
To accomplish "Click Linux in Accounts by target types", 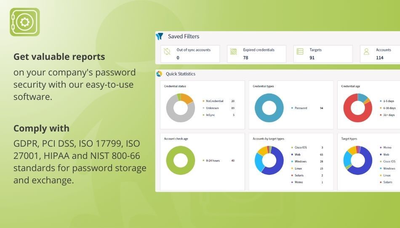I will coord(307,169).
